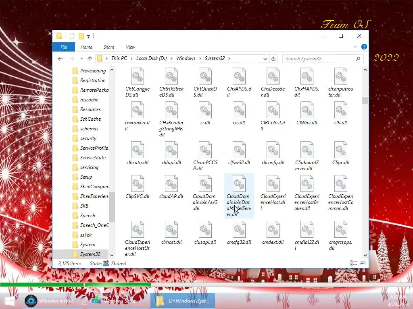The image size is (413, 309).
Task: Select the clfsw32.dll file icon
Action: point(239,150)
